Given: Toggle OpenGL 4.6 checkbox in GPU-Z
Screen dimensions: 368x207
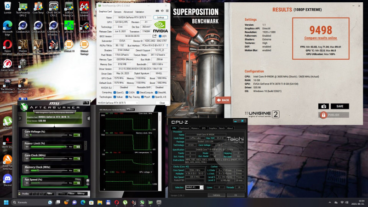Looking at the screenshot, I should [153, 97].
